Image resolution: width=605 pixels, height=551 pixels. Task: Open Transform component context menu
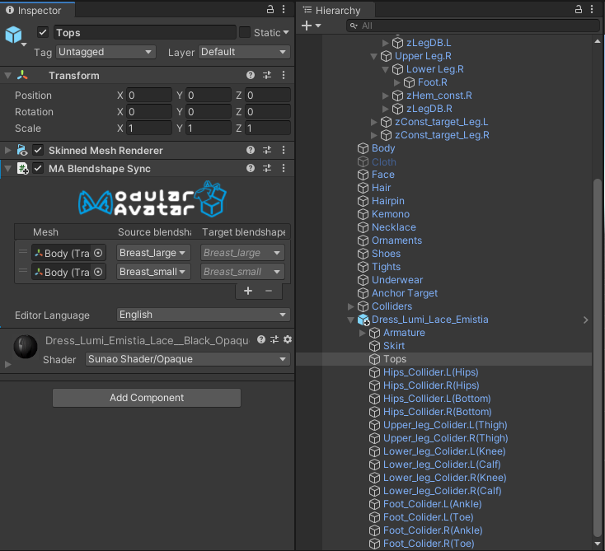coord(284,75)
